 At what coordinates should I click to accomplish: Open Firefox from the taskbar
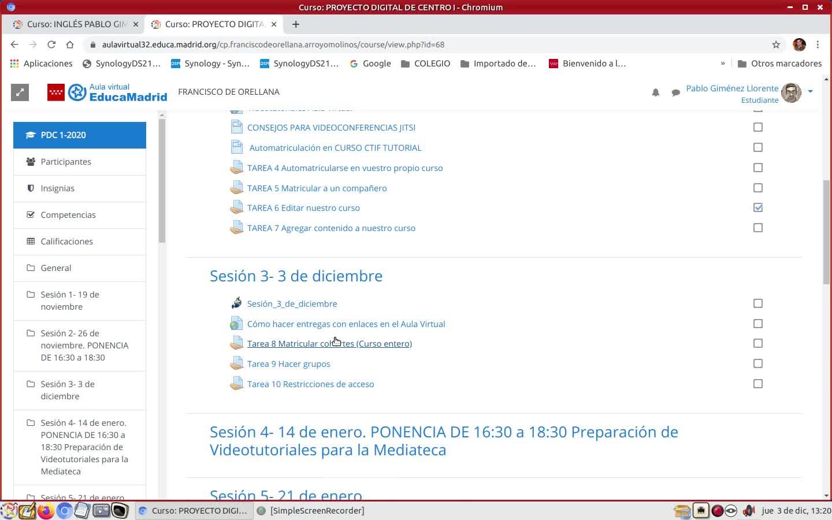pos(46,511)
